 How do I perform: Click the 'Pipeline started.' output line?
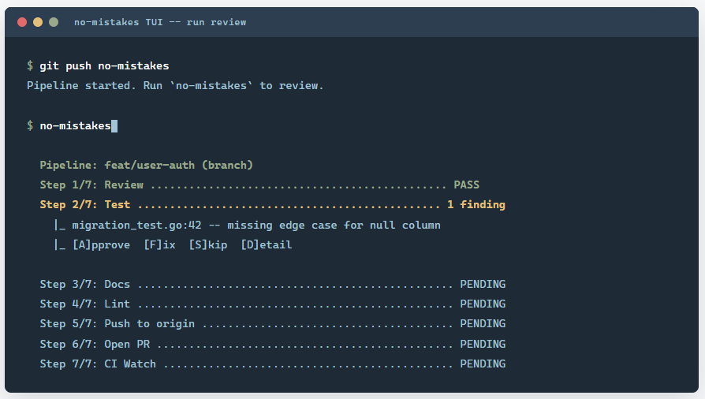tap(175, 85)
